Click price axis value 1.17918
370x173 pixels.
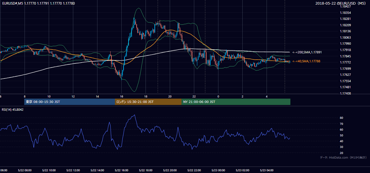pos(345,50)
